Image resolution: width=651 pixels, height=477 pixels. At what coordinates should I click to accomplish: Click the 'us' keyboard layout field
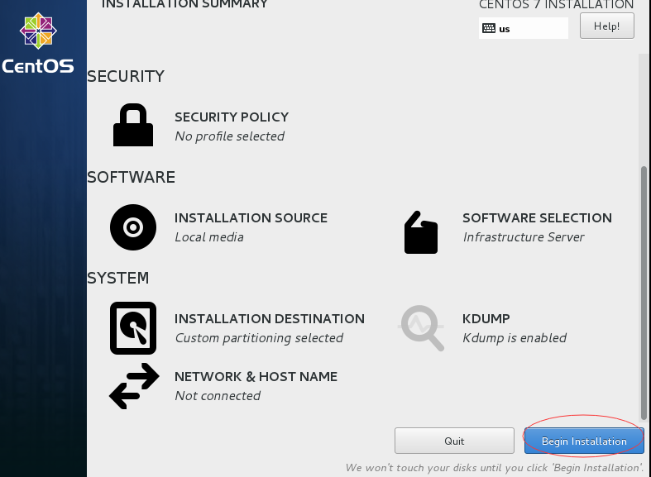coord(524,28)
